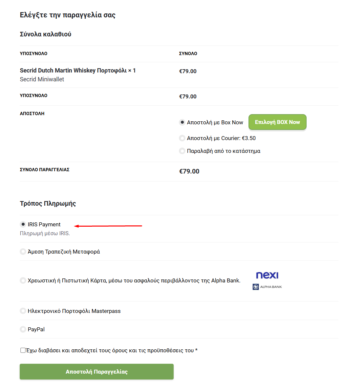Viewport: 344px width, 390px height.
Task: Click the terms acceptance label text
Action: [112, 350]
